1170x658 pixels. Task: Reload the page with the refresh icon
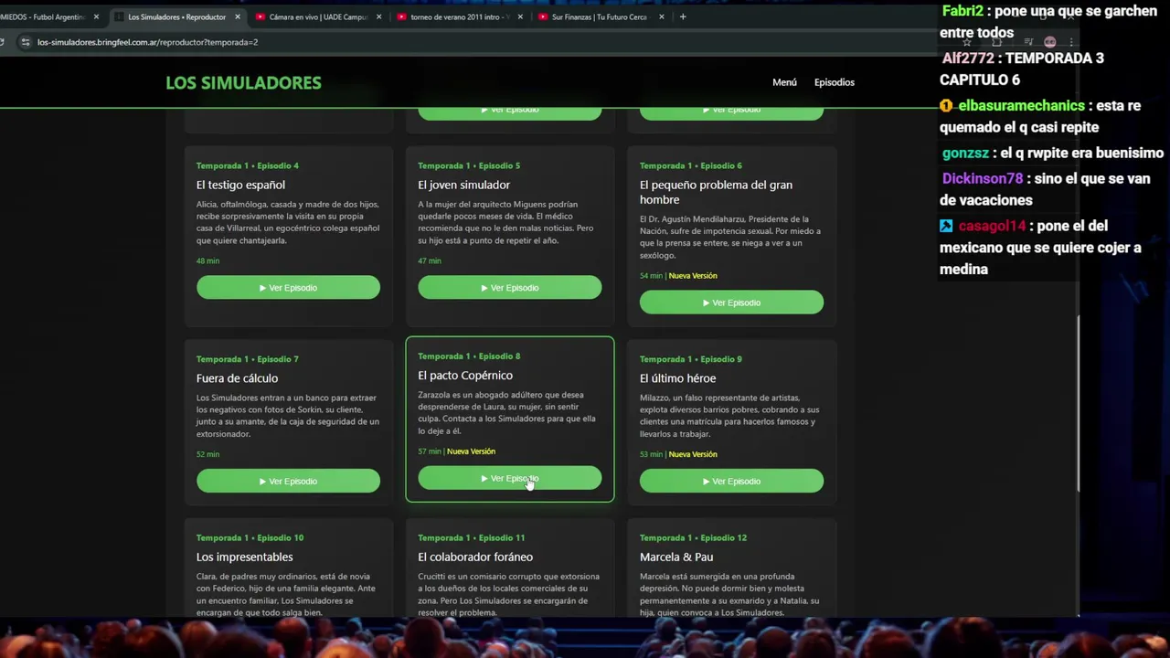3,42
